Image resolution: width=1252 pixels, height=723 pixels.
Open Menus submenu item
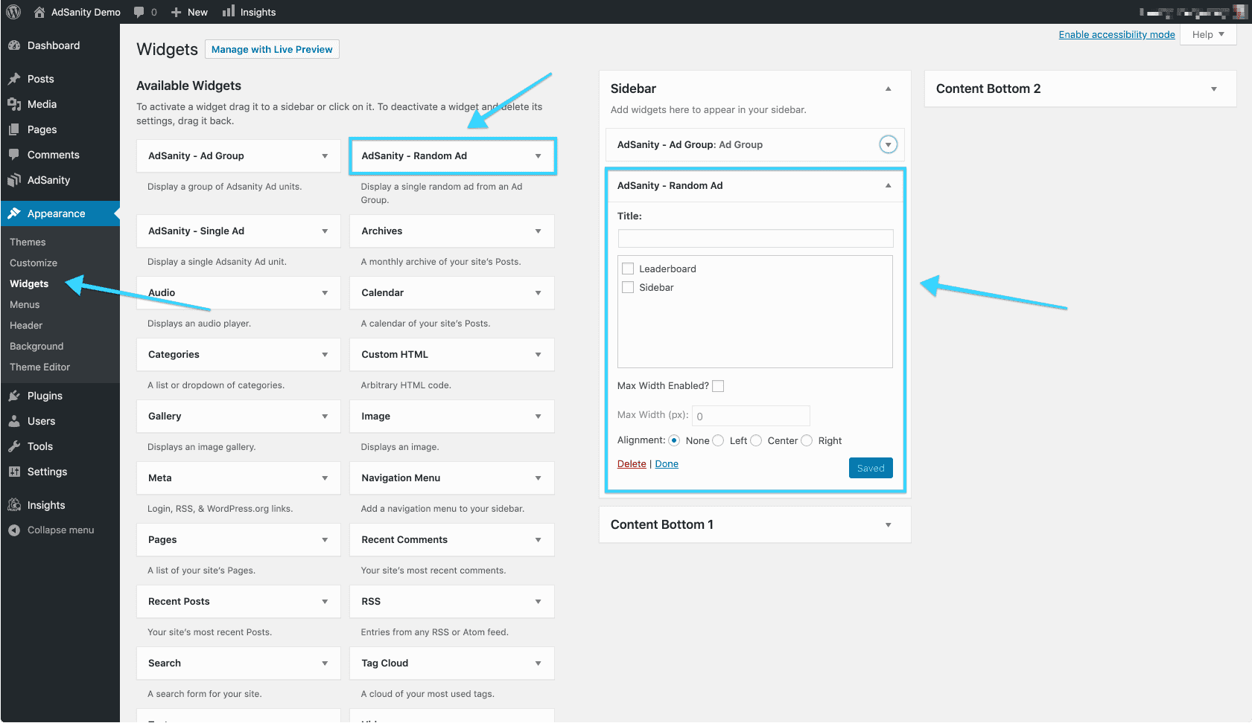pyautogui.click(x=25, y=305)
